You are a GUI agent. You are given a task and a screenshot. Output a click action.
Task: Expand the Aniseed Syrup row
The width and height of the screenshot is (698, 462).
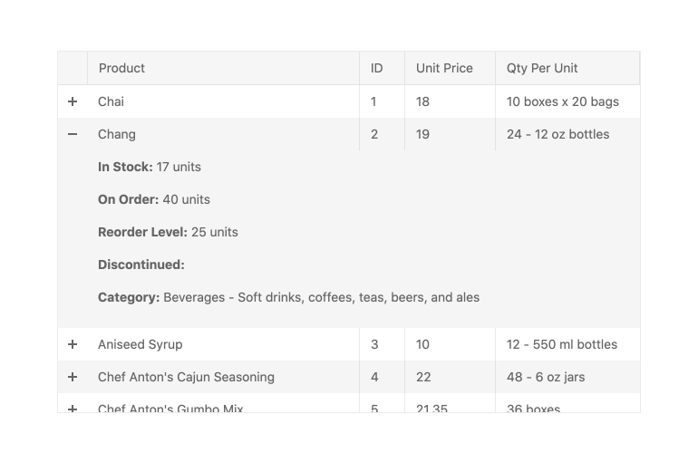[73, 344]
